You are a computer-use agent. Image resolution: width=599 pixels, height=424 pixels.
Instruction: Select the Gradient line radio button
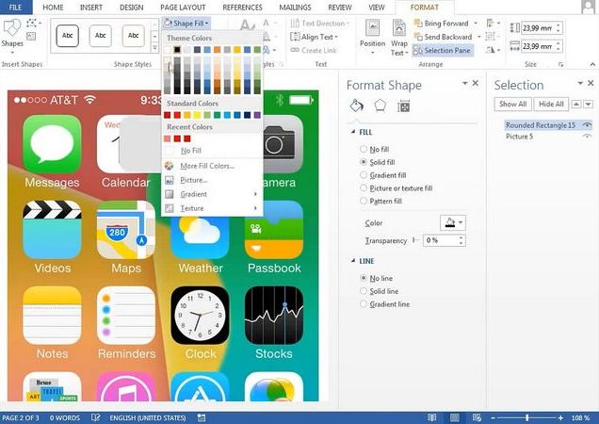(364, 304)
